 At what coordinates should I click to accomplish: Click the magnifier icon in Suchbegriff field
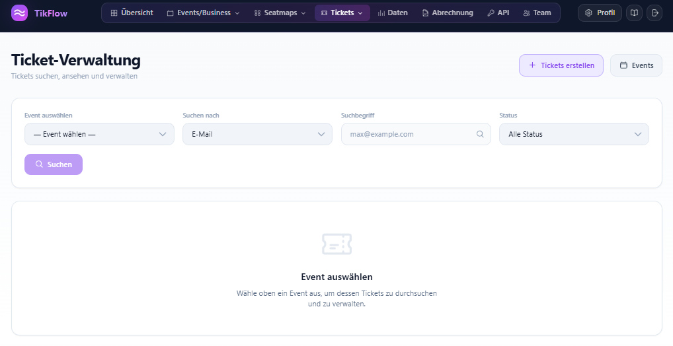pos(480,134)
